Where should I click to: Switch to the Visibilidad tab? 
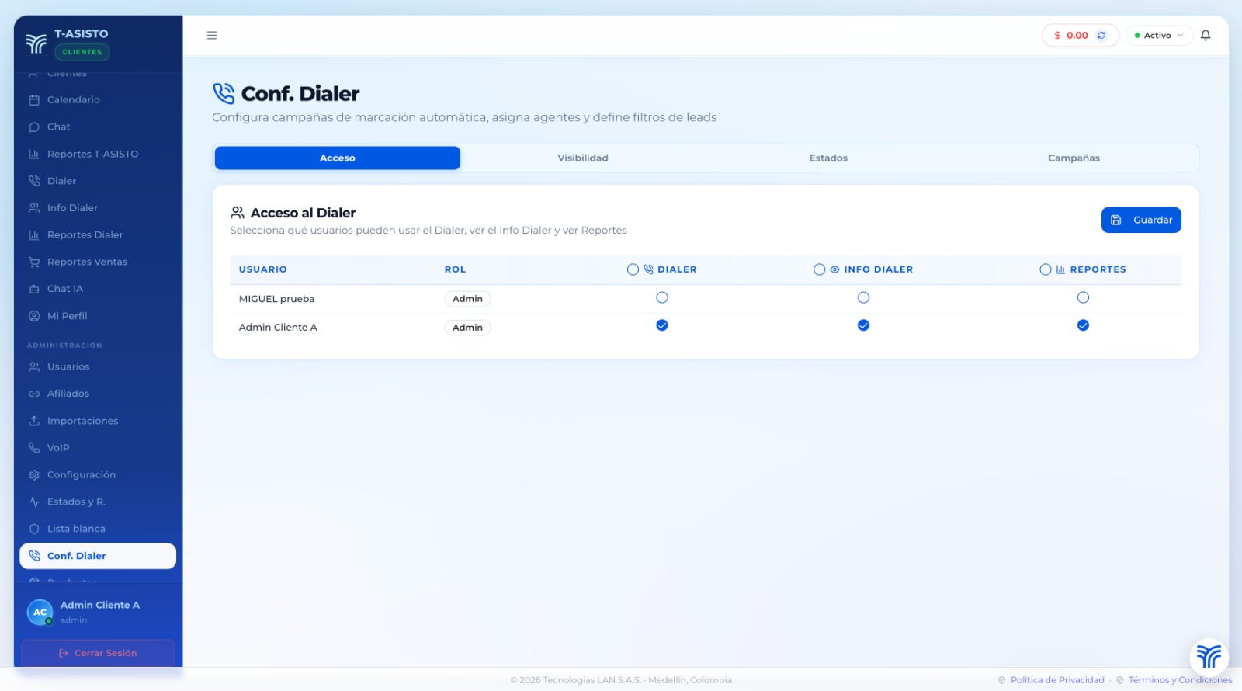[x=583, y=158]
